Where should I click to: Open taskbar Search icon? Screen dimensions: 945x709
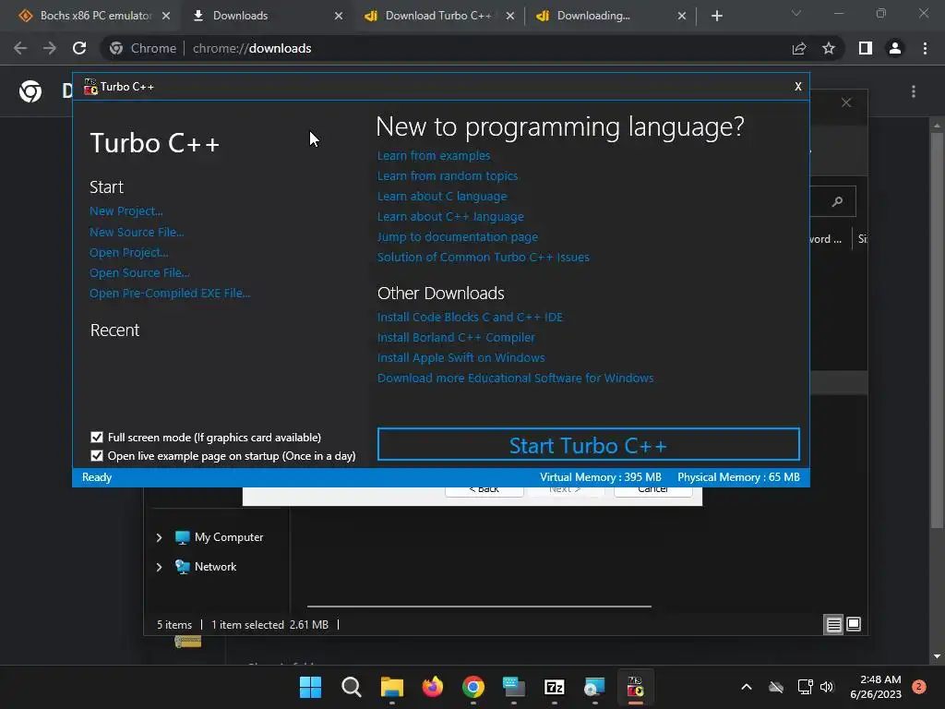(351, 687)
